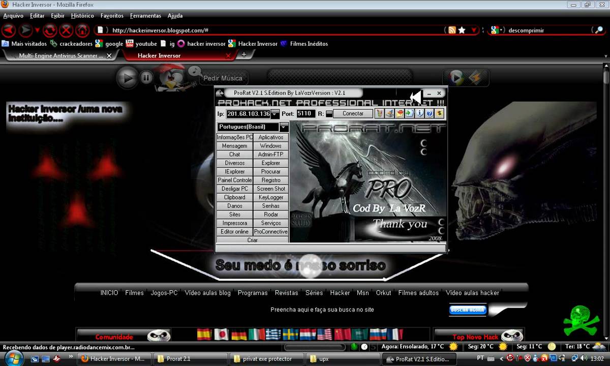Image resolution: width=610 pixels, height=366 pixels.
Task: Select the China flag for translation
Action: point(342,334)
